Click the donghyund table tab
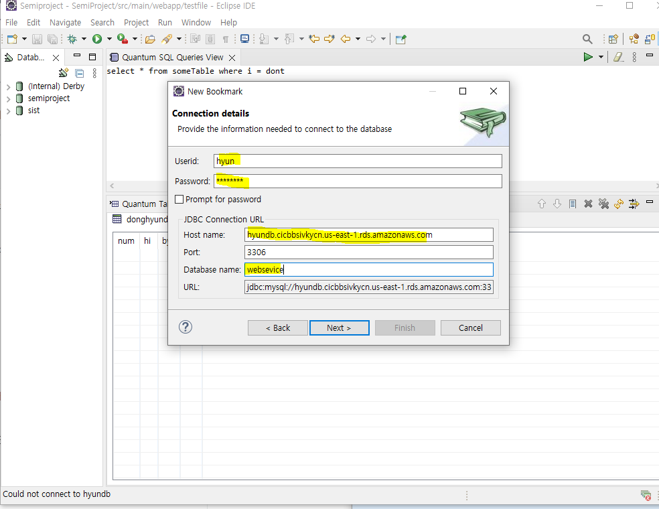This screenshot has height=509, width=659. point(141,220)
